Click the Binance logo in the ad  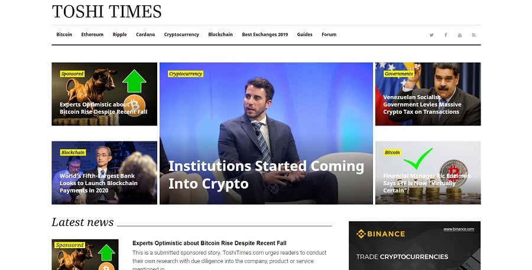[x=381, y=234]
